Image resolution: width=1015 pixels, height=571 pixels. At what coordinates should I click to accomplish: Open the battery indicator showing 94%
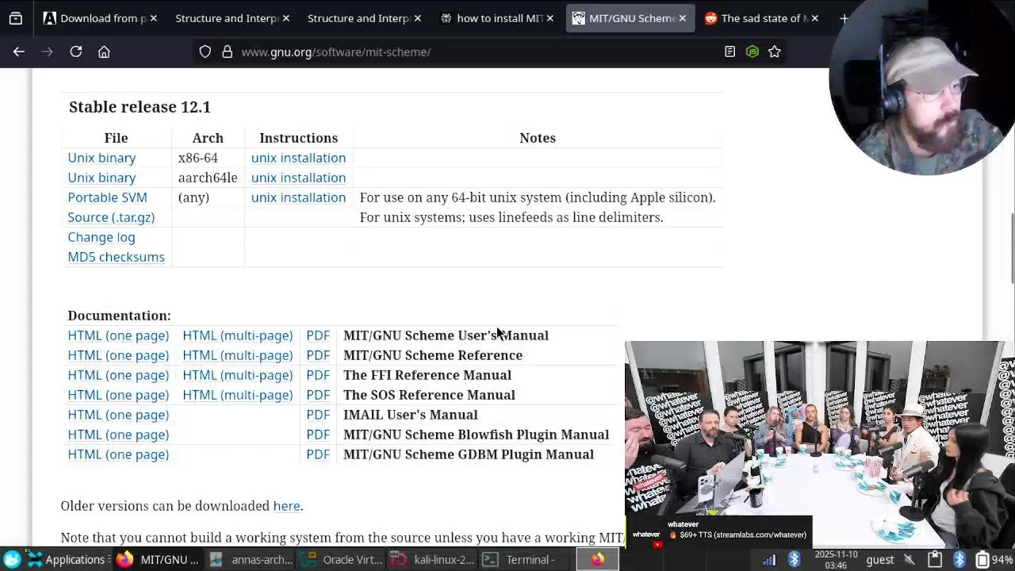tap(994, 560)
